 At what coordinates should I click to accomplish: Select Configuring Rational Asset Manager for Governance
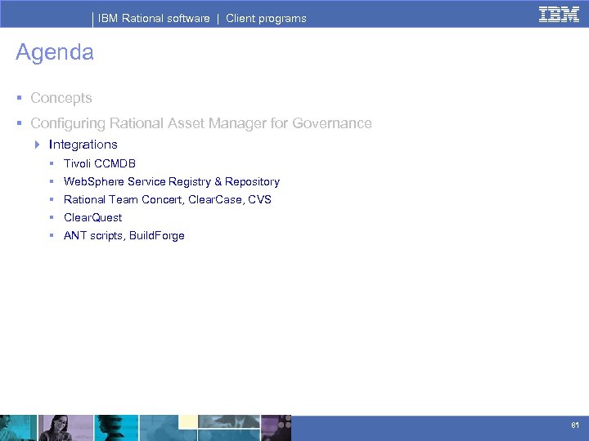[201, 123]
